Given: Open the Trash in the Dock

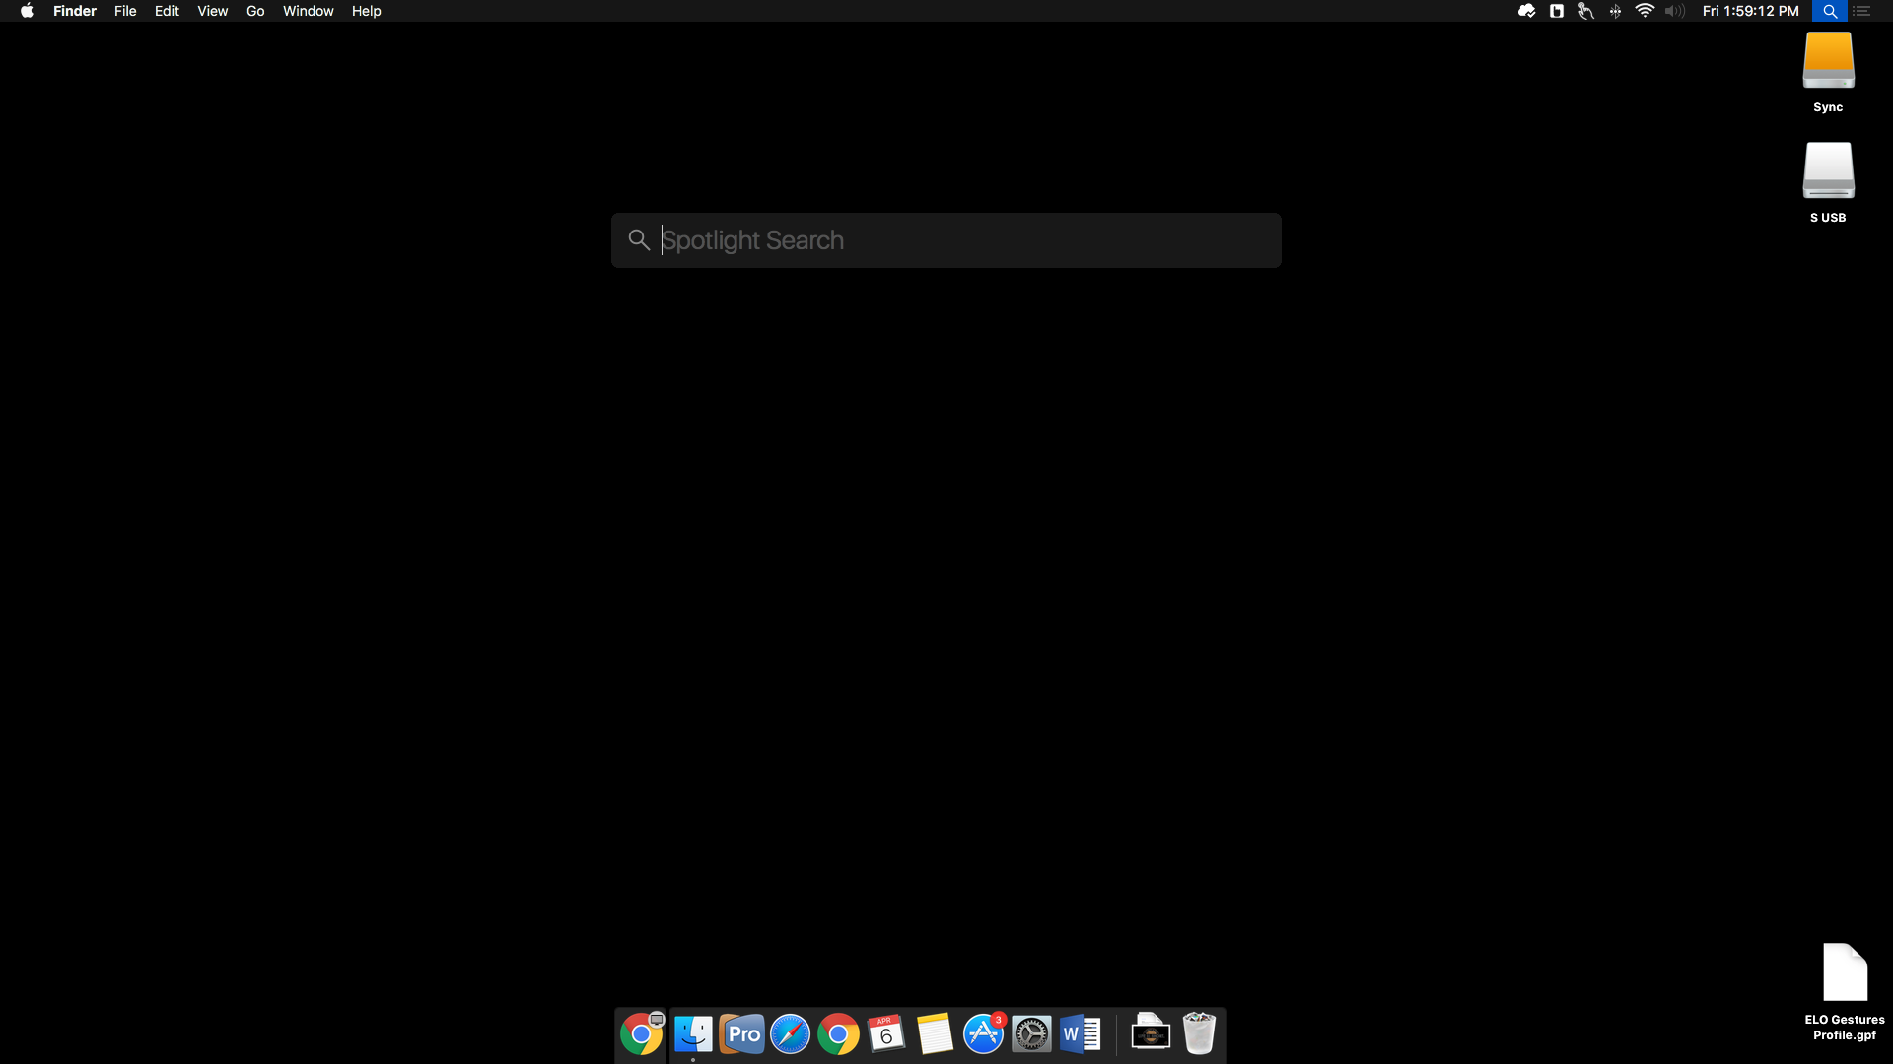Looking at the screenshot, I should coord(1199,1034).
